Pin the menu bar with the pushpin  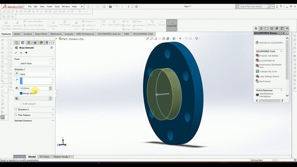click(82, 6)
